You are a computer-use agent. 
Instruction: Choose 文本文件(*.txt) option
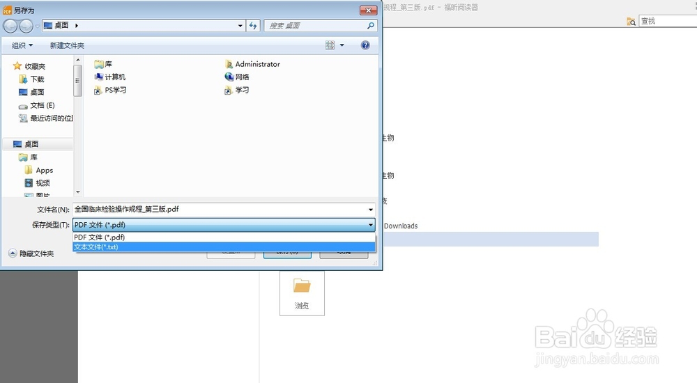tap(224, 247)
